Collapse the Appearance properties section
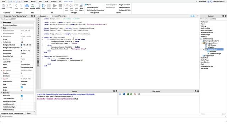Viewport: 227px width, 127px height. click(1, 22)
